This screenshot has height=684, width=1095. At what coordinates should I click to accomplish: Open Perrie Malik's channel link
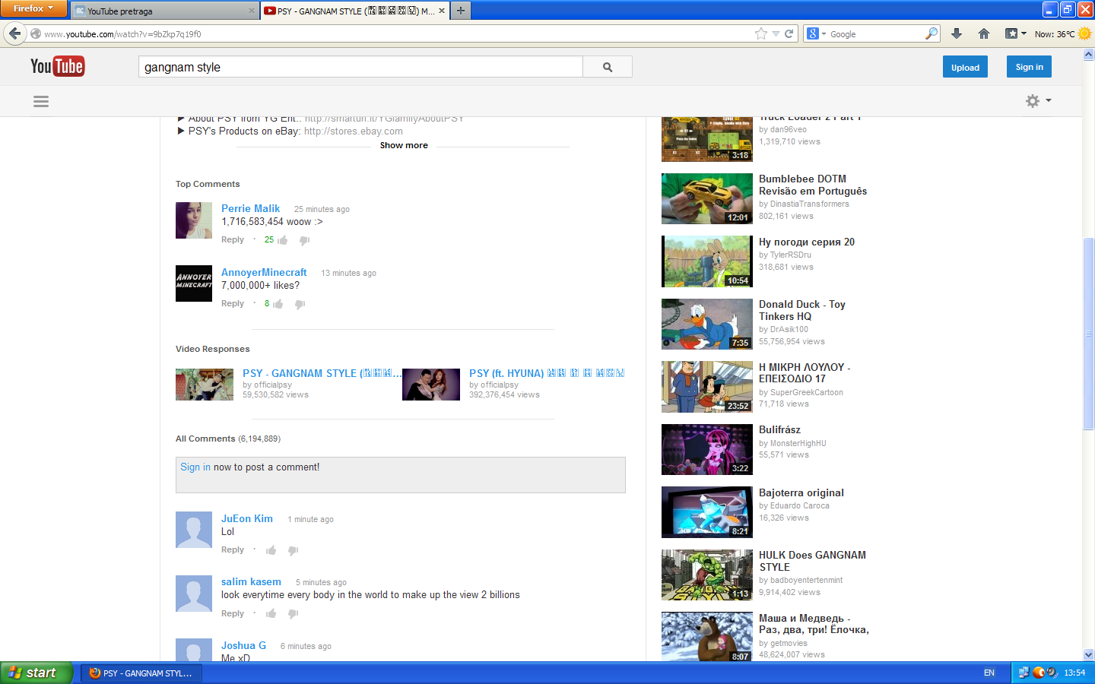[250, 208]
